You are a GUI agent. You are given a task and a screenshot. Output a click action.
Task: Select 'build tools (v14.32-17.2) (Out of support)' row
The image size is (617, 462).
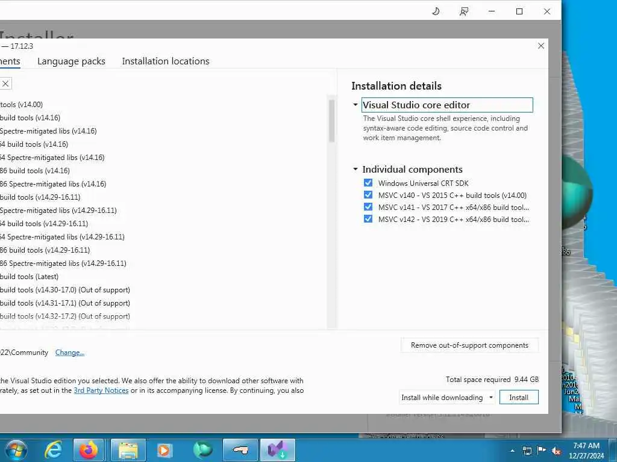click(65, 316)
